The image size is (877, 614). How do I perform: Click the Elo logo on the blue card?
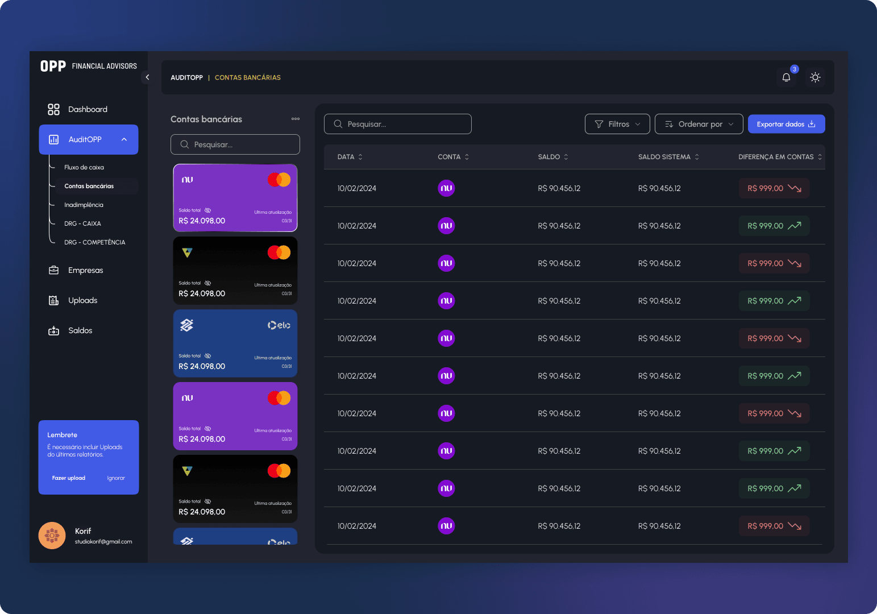(x=279, y=325)
